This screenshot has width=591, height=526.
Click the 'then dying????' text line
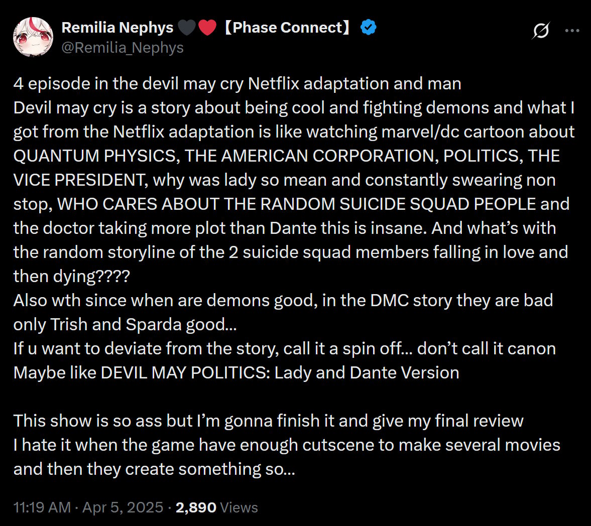pyautogui.click(x=72, y=277)
